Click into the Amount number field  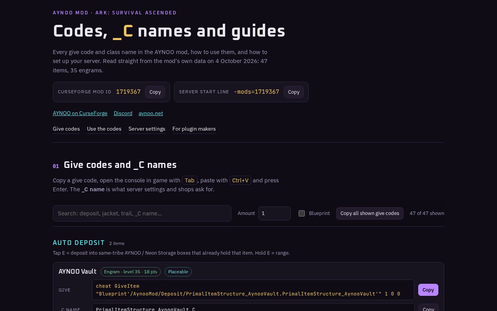(275, 213)
